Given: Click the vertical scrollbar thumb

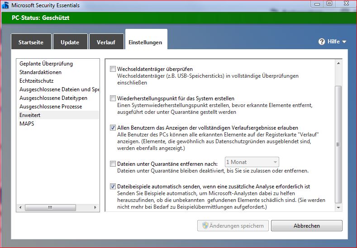Looking at the screenshot, I should click(x=338, y=145).
